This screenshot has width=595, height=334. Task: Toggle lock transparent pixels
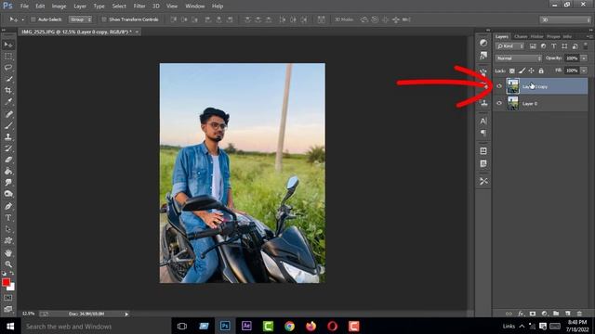point(512,71)
